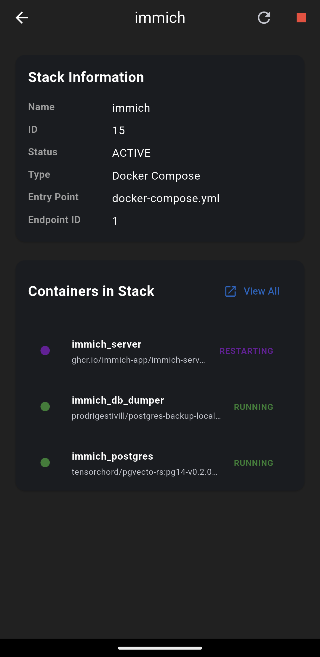320x657 pixels.
Task: Select the immich title in the header
Action: (x=160, y=18)
